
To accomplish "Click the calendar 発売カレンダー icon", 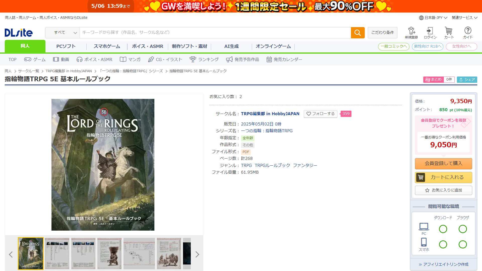I will (x=269, y=59).
